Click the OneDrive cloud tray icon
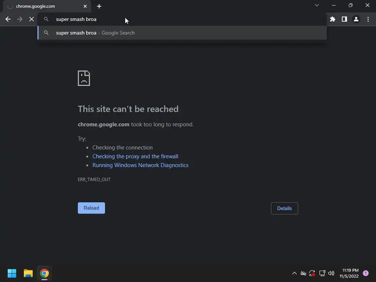Screen dimensions: 376x282 pos(303,273)
